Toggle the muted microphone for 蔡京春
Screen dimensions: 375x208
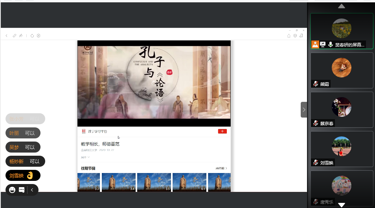click(315, 123)
